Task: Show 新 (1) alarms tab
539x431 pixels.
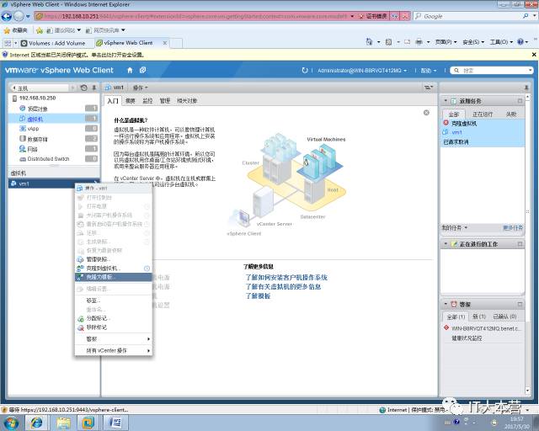Action: point(479,317)
